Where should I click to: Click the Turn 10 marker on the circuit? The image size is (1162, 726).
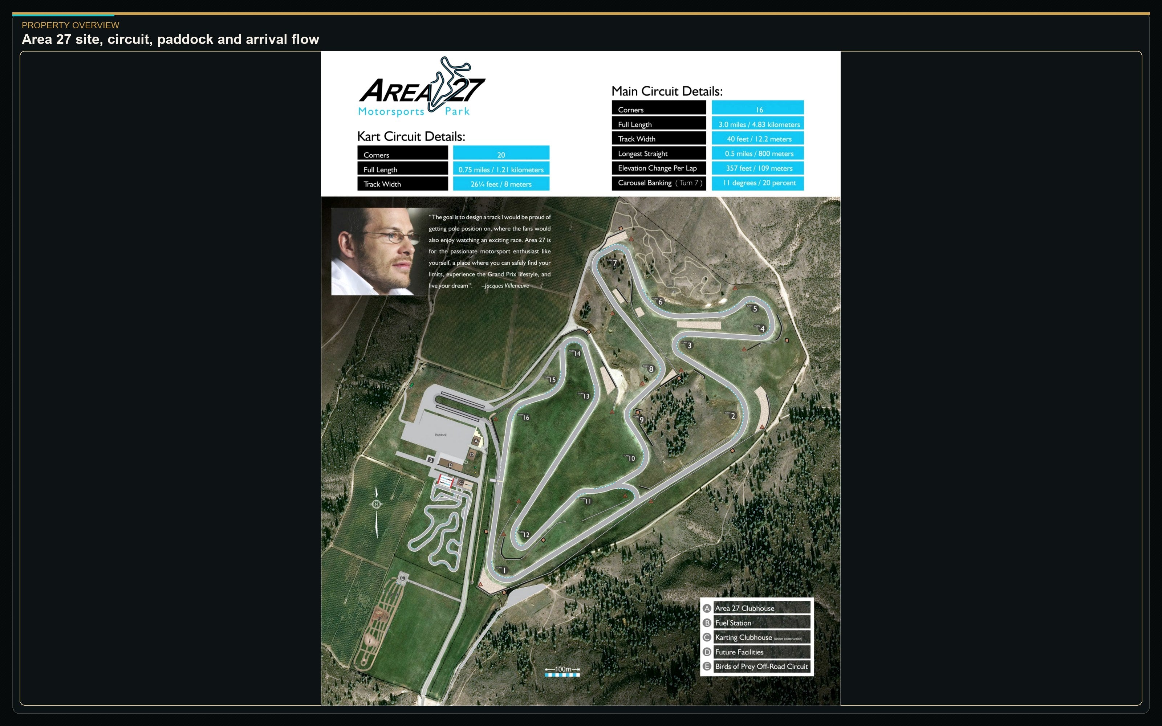(630, 458)
